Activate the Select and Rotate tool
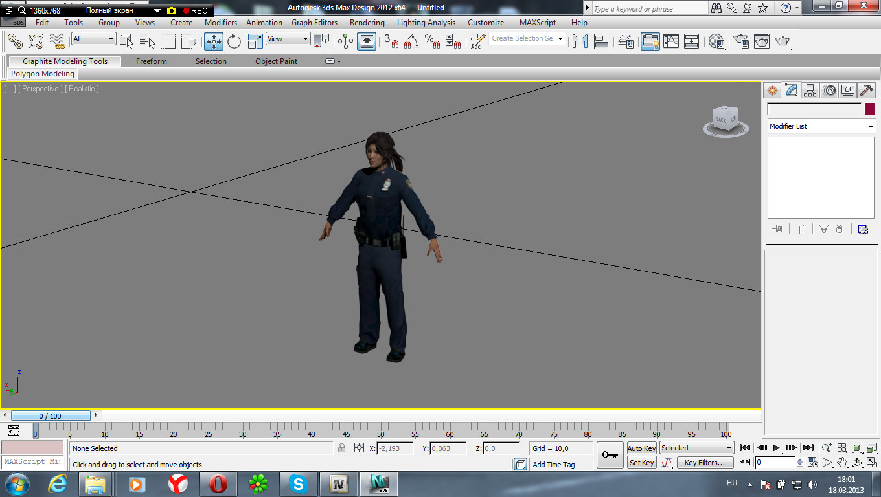Viewport: 881px width, 497px height. [x=234, y=41]
